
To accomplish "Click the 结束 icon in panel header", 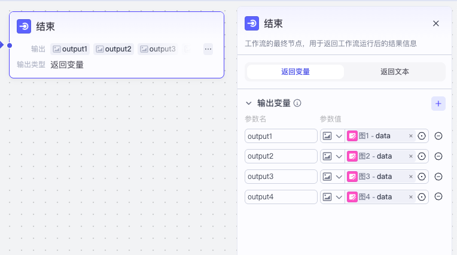I will click(252, 23).
